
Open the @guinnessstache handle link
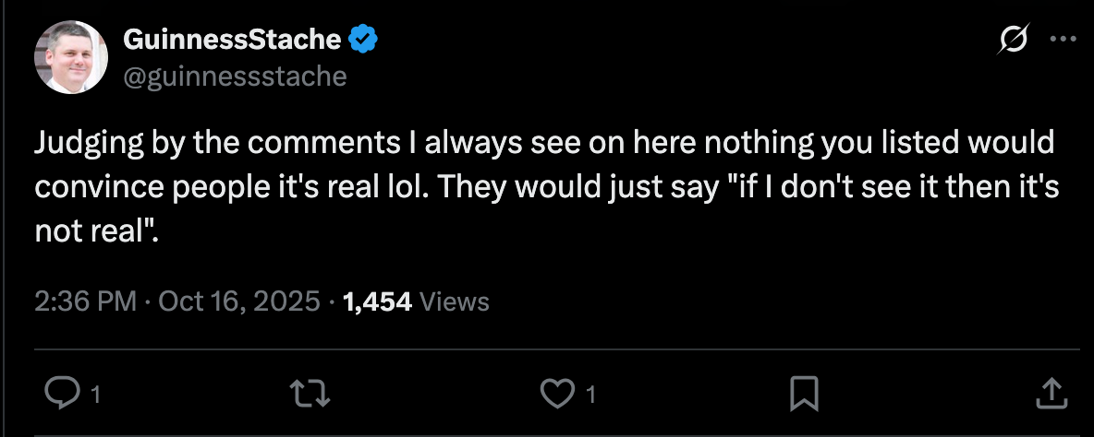click(235, 75)
